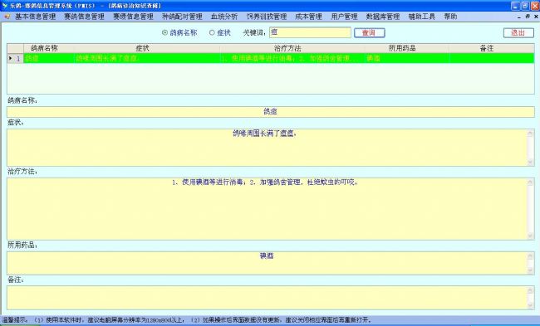Click the 关键词 input field
Screen dimensions: 540x326
(x=310, y=32)
